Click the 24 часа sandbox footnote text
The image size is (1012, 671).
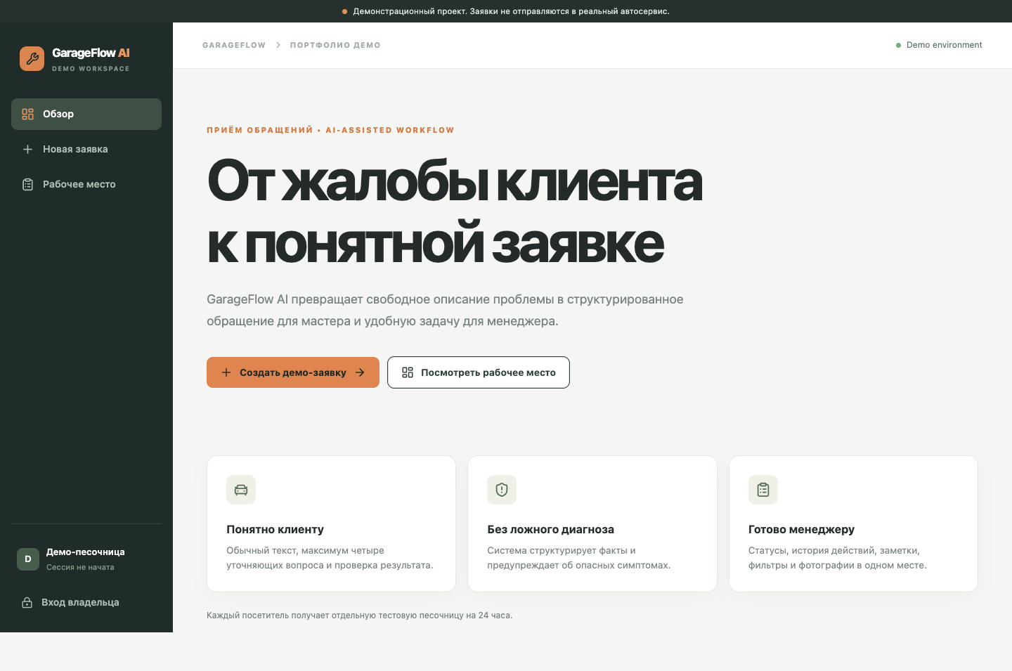click(359, 615)
